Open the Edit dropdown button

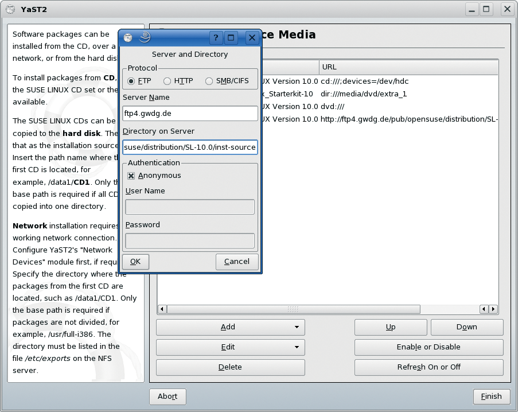[230, 347]
